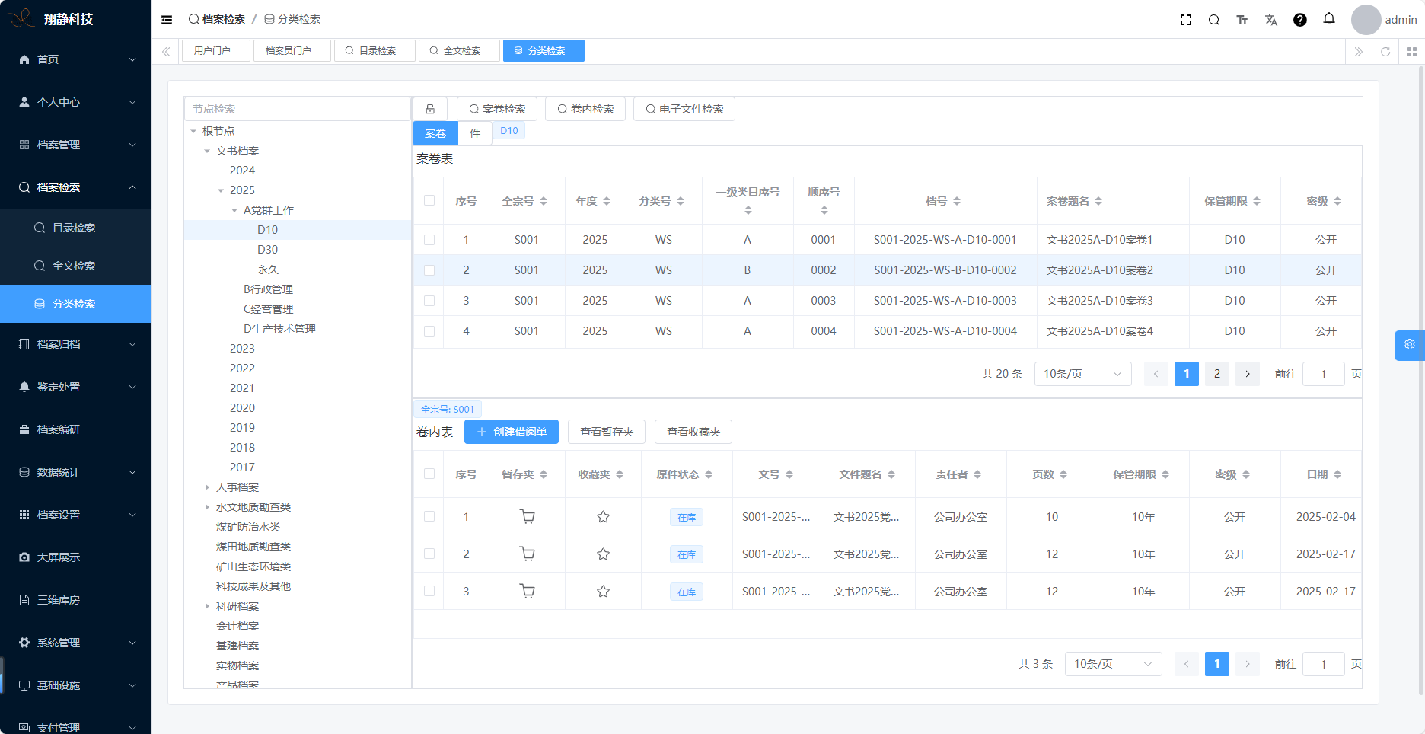Image resolution: width=1425 pixels, height=734 pixels.
Task: Open the notification bell icon
Action: (1328, 19)
